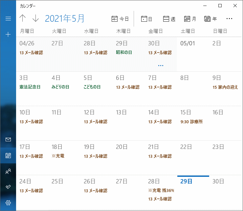Image resolution: width=243 pixels, height=211 pixels.
Task: Open 9:30 診療所 event on May 15
Action: coord(191,122)
